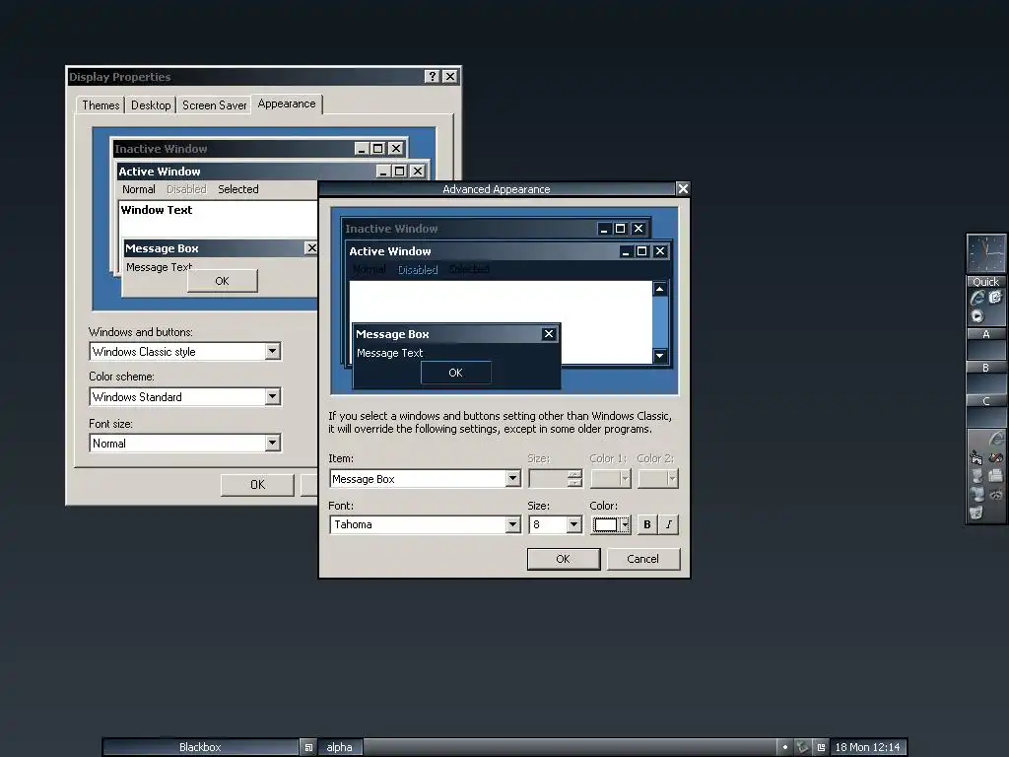Click Message Box title in Advanced preview
The height and width of the screenshot is (757, 1009).
392,334
